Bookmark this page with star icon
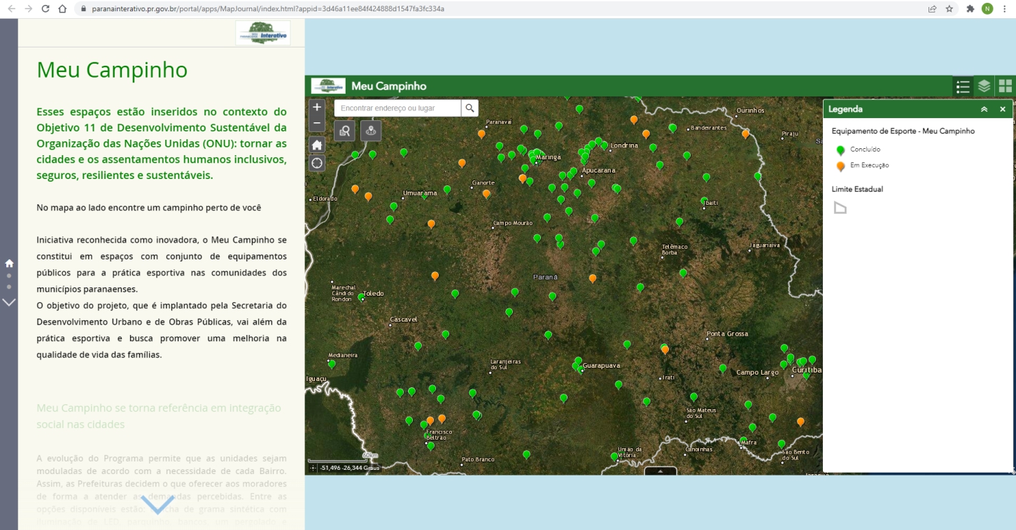Viewport: 1016px width, 530px height. [x=950, y=9]
